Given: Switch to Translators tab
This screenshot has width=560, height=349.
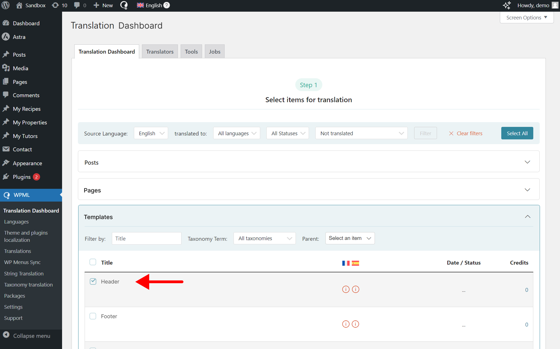Looking at the screenshot, I should 160,52.
